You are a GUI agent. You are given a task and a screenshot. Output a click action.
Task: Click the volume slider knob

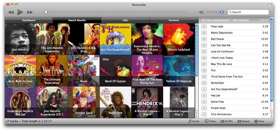click(222, 12)
